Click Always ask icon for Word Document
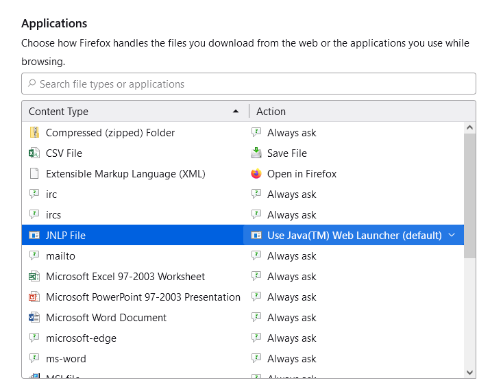 (x=256, y=318)
